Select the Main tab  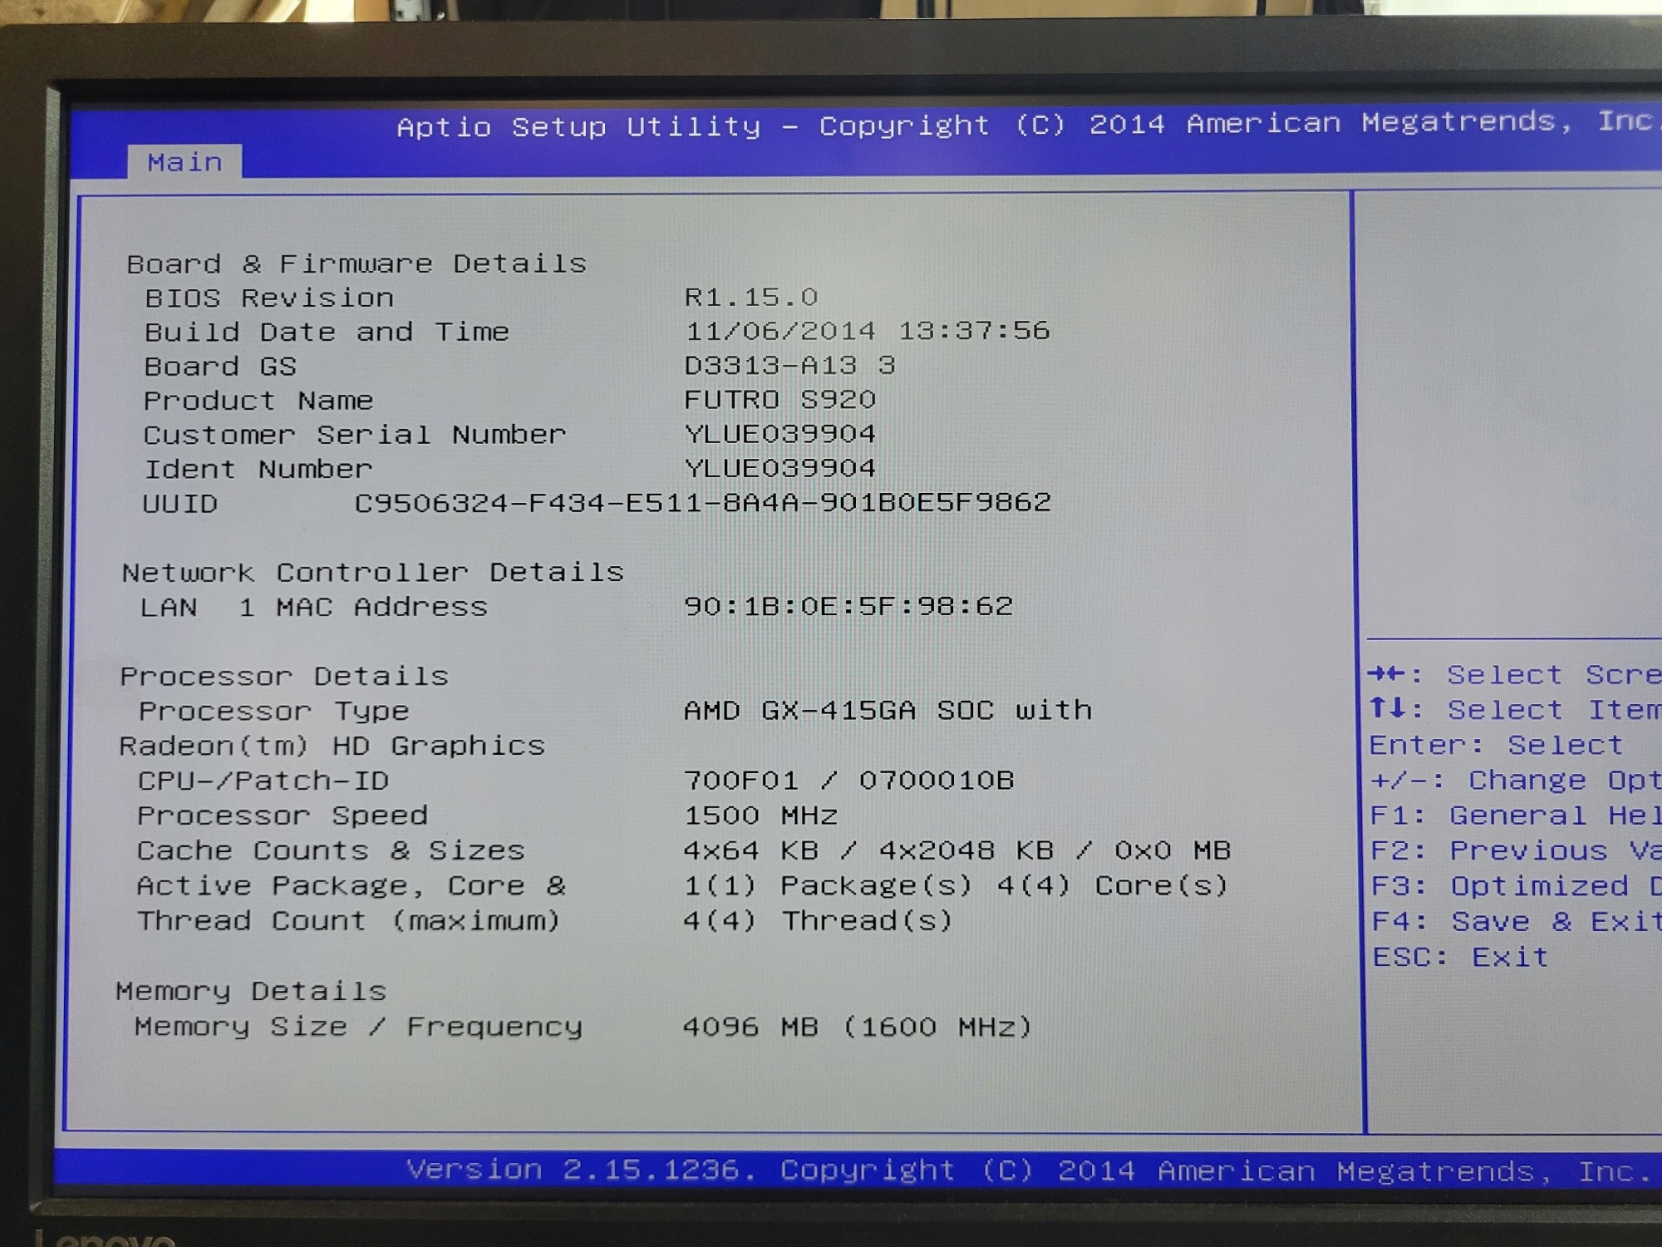[184, 162]
